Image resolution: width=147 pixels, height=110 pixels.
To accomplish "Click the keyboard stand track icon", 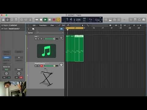I will pos(47,77).
